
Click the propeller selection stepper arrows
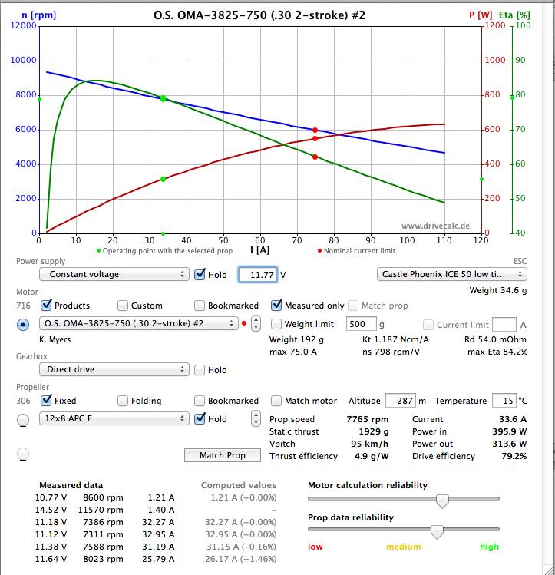click(x=256, y=418)
